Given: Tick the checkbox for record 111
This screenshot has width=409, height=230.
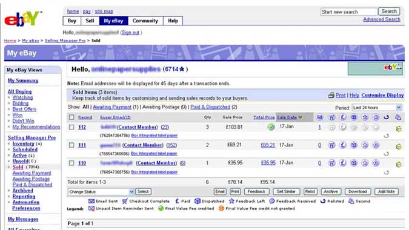Looking at the screenshot, I should click(71, 145).
